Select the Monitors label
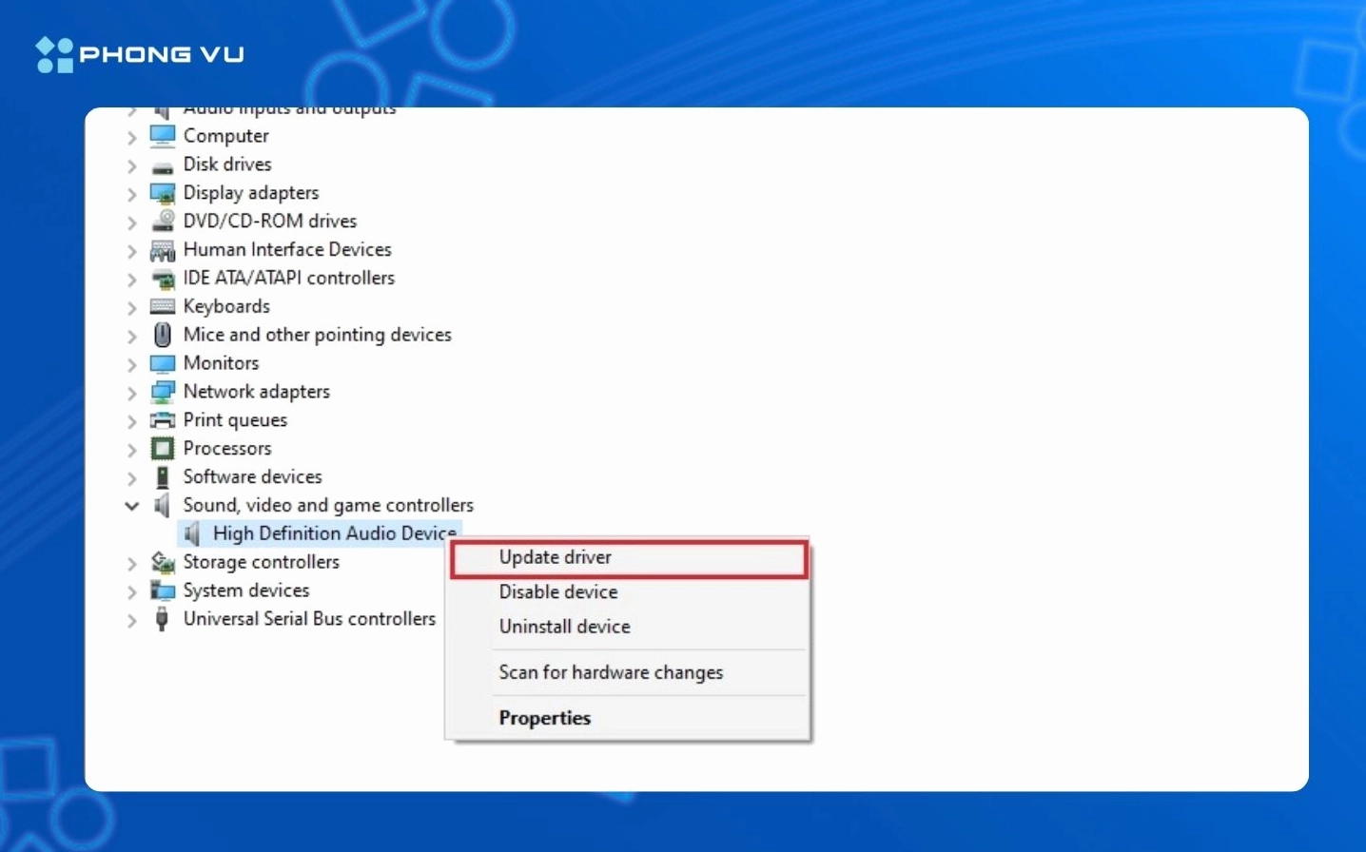This screenshot has width=1366, height=852. (221, 362)
